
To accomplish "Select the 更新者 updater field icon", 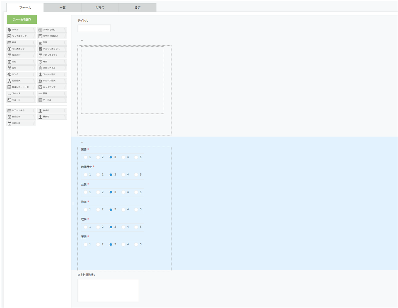I will pyautogui.click(x=40, y=117).
